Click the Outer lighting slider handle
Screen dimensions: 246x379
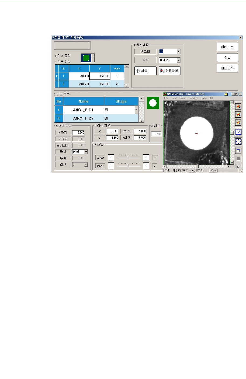[x=128, y=158]
